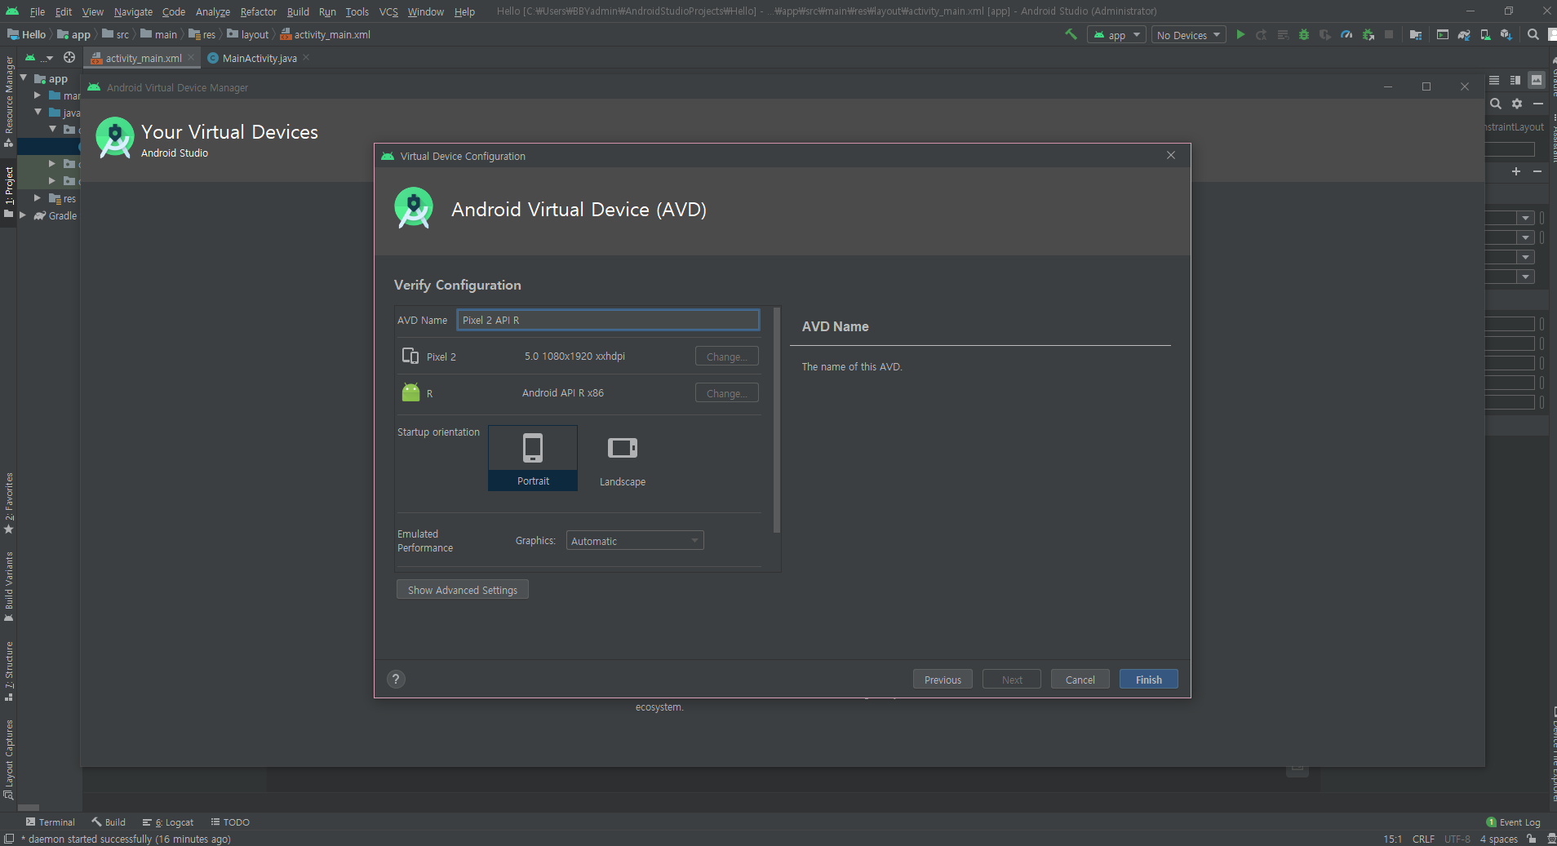Open the Graphics Automatic dropdown
Viewport: 1557px width, 846px height.
635,541
